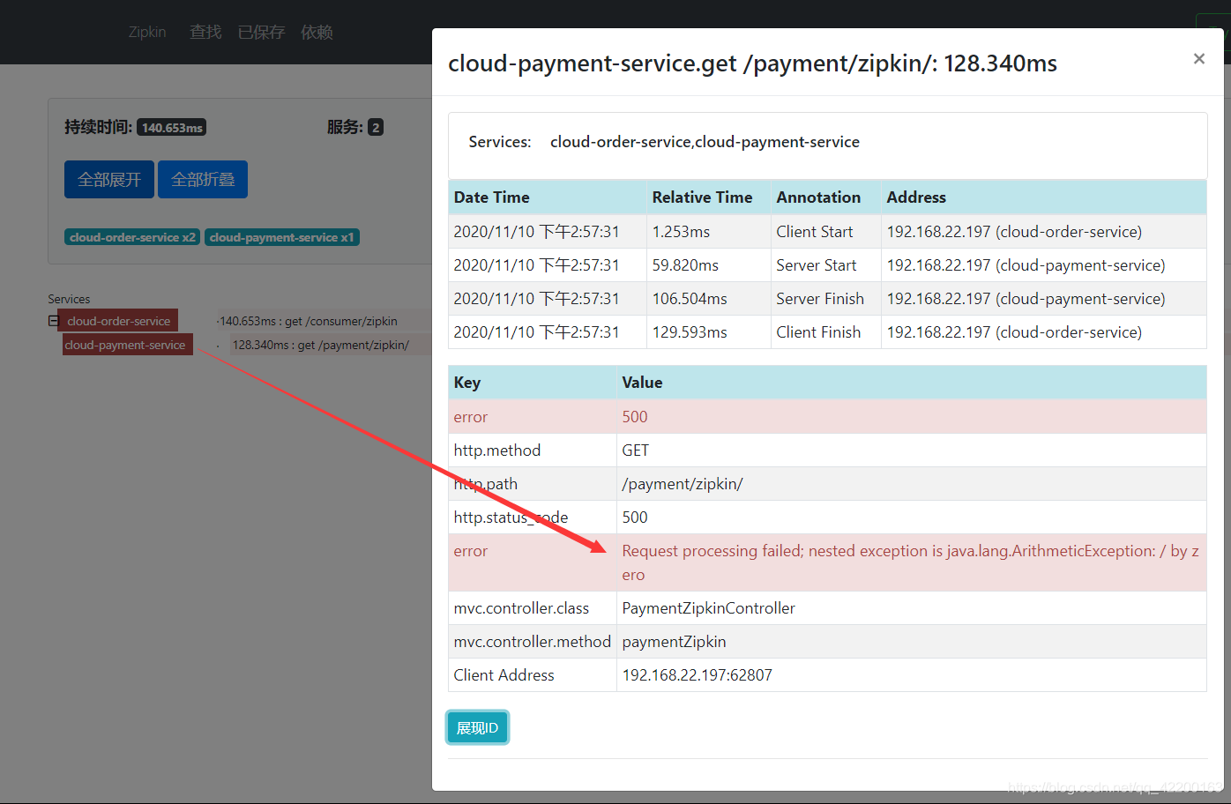Select the cloud-order-service x2 filter badge
This screenshot has width=1231, height=804.
[x=132, y=237]
